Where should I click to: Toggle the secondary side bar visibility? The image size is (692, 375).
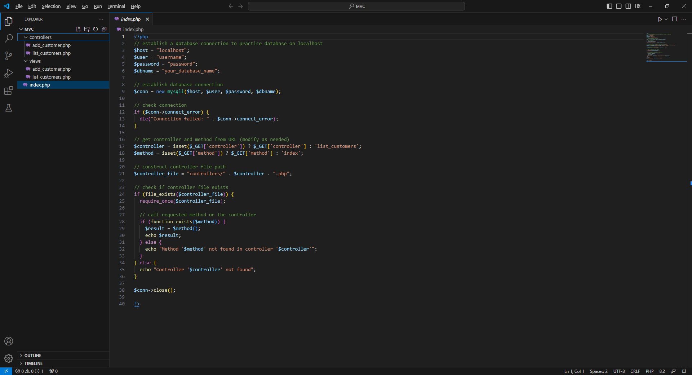coord(628,6)
